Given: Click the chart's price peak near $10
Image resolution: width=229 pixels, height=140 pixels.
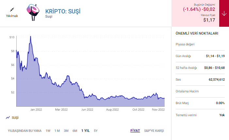Looking at the screenshot, I should tap(30, 36).
